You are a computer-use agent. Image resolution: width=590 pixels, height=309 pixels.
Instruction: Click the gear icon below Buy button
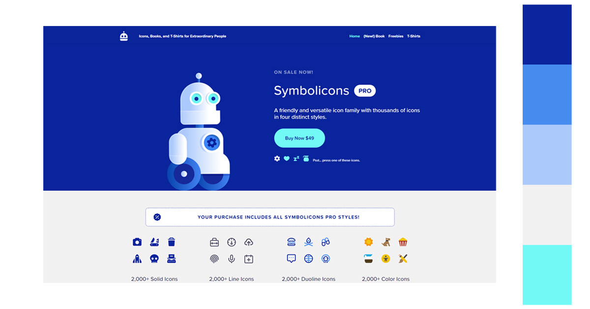pos(277,158)
